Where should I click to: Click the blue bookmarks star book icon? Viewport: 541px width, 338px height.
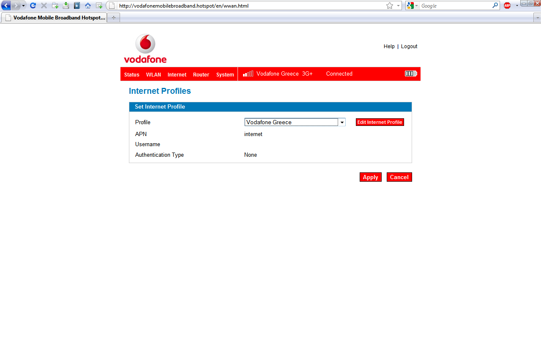(x=77, y=5)
